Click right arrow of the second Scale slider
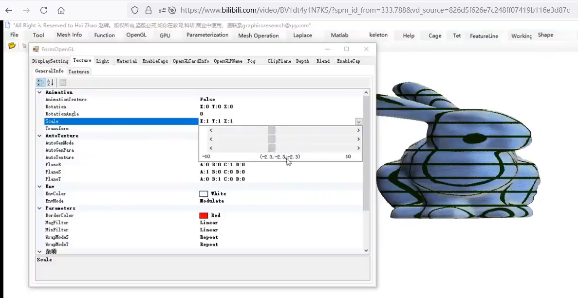Screen dimensions: 578x298 coord(358,139)
